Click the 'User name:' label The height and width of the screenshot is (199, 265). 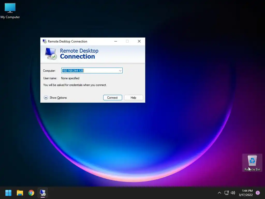click(50, 78)
